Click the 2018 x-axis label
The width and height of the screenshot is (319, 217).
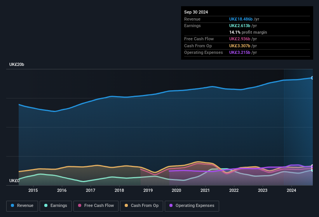[x=119, y=190]
